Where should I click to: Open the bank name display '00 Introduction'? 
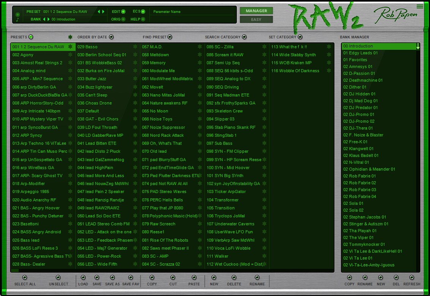pyautogui.click(x=63, y=19)
